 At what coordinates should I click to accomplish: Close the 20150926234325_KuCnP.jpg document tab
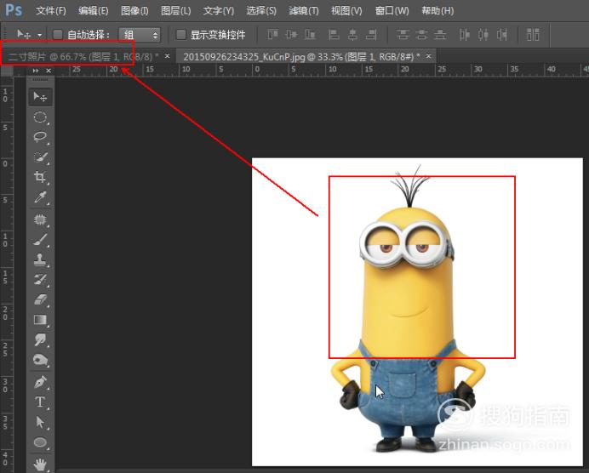(428, 56)
